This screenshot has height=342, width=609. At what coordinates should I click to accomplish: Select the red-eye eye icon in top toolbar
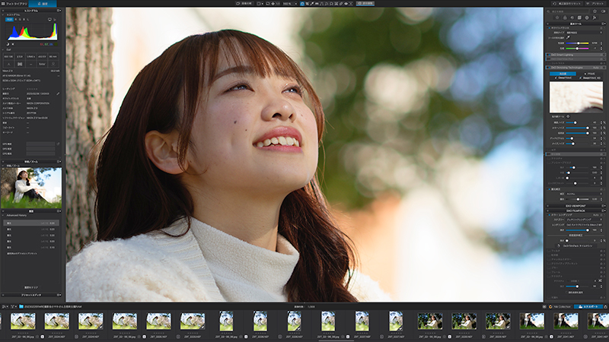coord(346,4)
